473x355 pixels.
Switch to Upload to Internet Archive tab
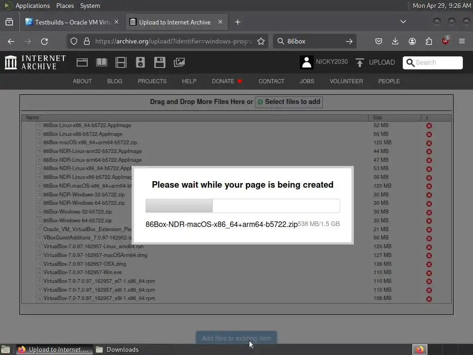[x=176, y=22]
